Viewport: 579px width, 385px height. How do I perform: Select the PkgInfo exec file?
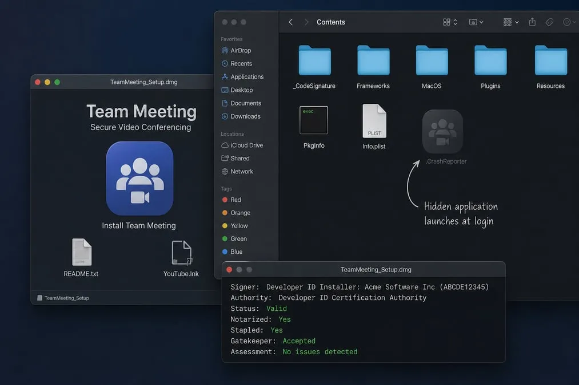(x=313, y=120)
